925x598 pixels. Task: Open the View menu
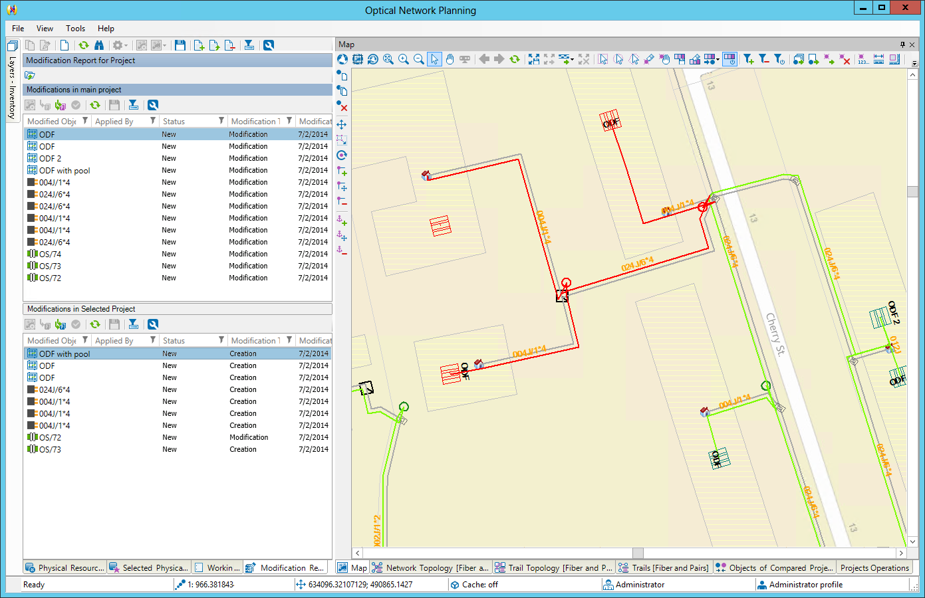[45, 29]
